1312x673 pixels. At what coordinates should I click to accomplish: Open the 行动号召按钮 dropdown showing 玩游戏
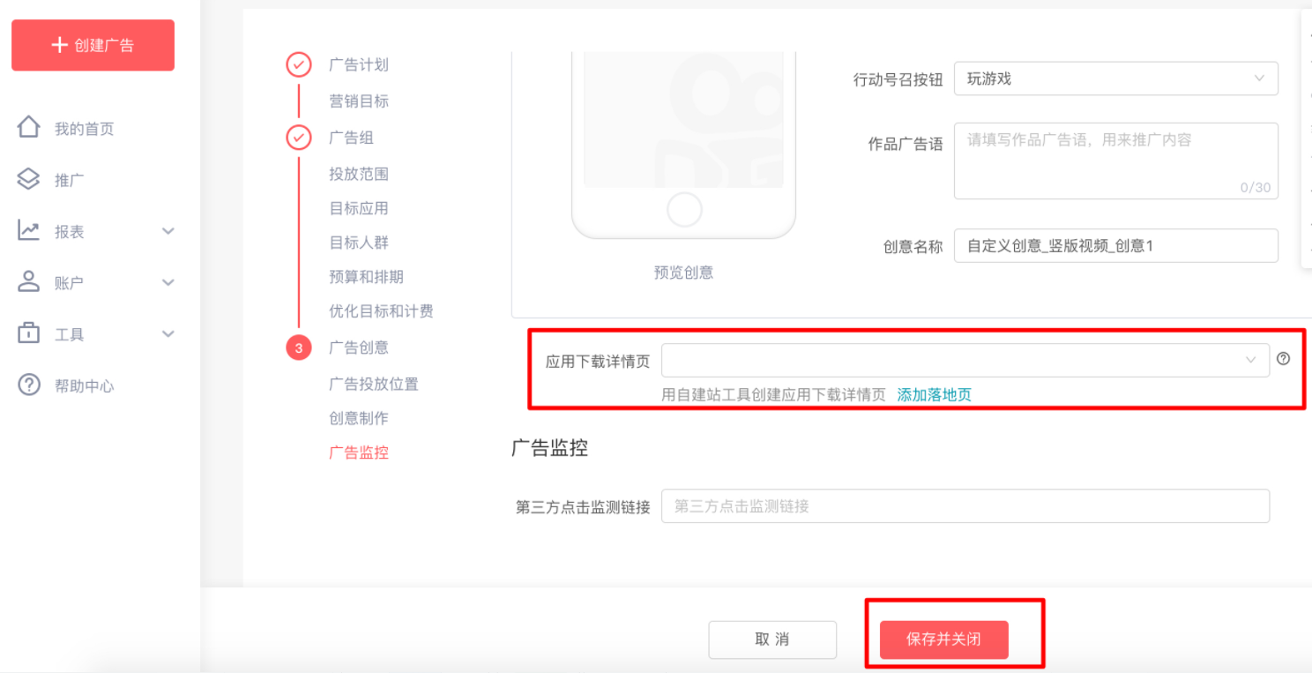(1115, 79)
